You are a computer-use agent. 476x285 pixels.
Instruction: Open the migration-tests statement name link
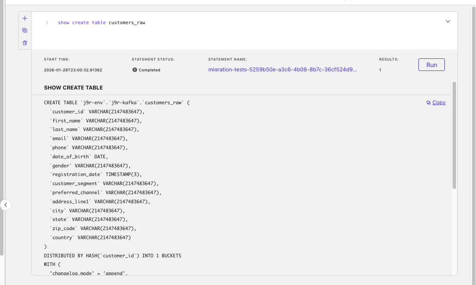282,70
